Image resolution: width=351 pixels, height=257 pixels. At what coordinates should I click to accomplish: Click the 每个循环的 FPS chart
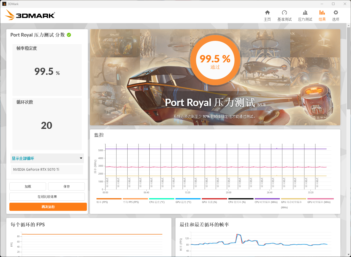(92, 244)
